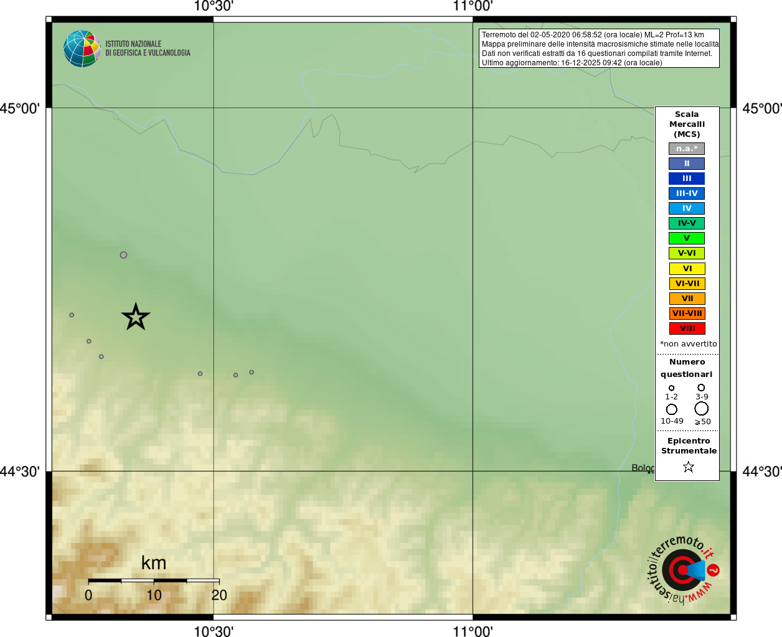Click the INGV globe logo
Image resolution: width=782 pixels, height=637 pixels.
[x=82, y=49]
